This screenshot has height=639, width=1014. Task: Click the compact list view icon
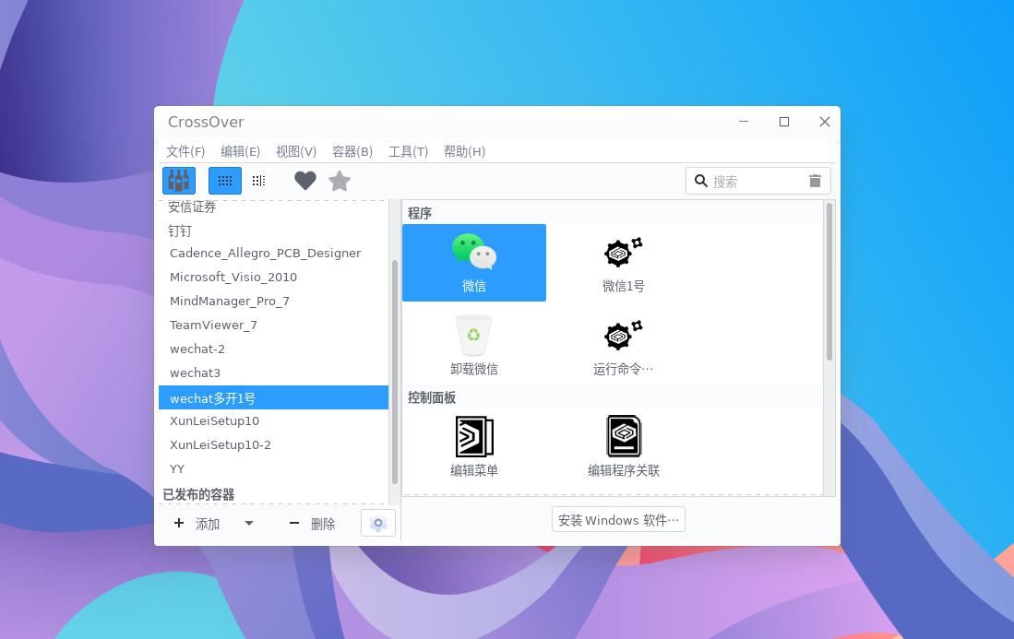point(258,180)
